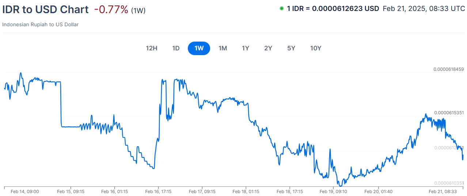467x196 pixels.
Task: Click the Feb 17, 09:15 x-axis marker
Action: (x=202, y=191)
